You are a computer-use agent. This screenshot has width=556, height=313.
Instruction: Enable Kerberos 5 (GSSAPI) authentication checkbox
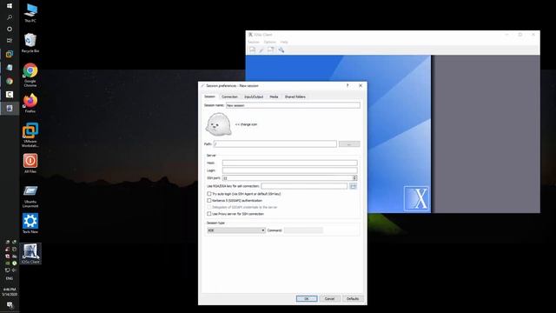pyautogui.click(x=208, y=201)
